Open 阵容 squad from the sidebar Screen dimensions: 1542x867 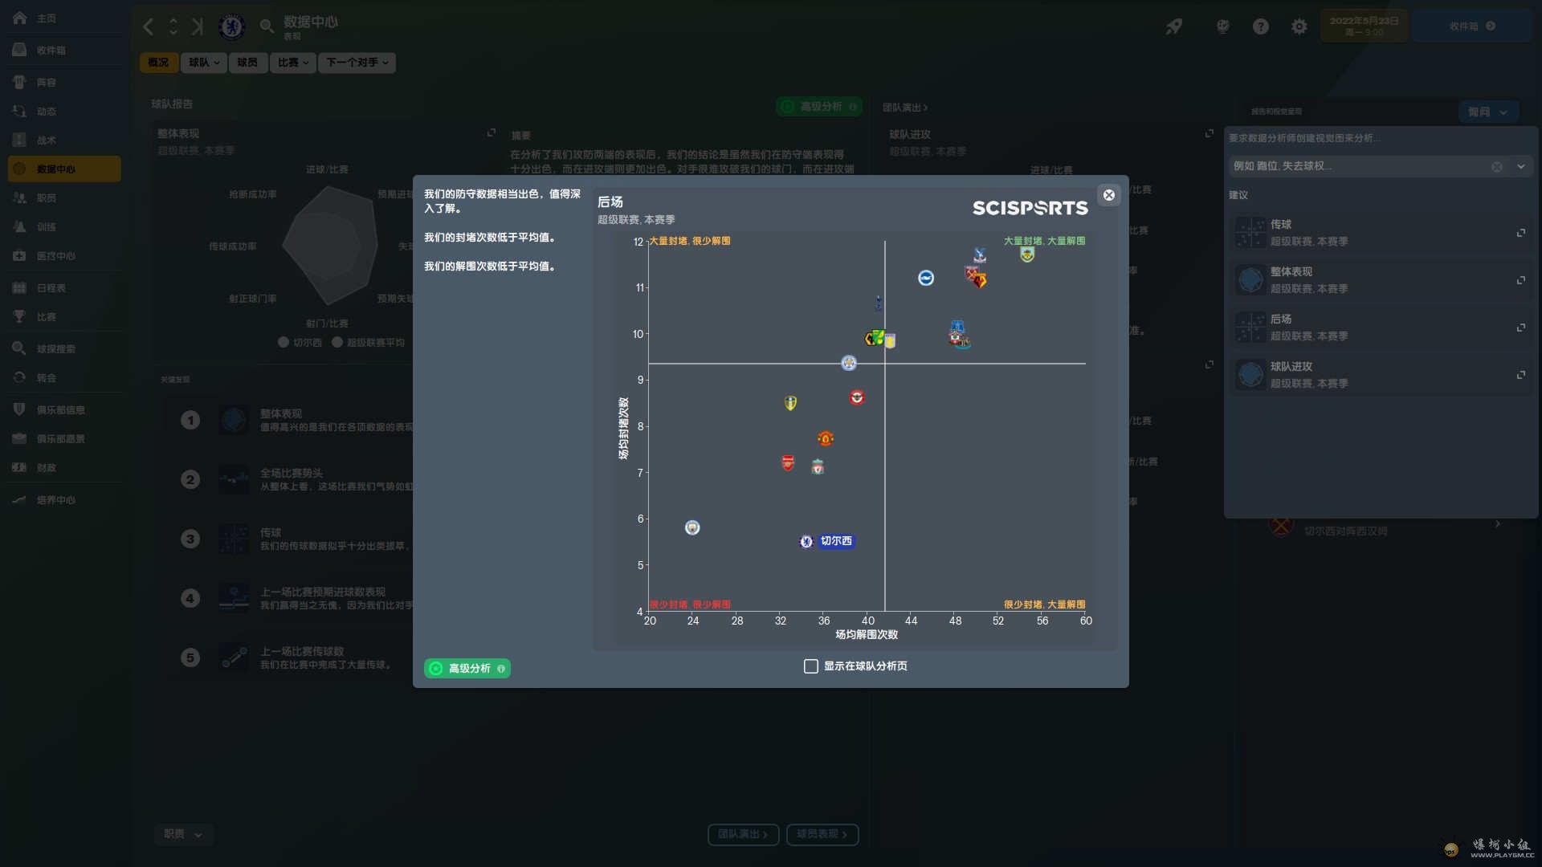point(64,82)
